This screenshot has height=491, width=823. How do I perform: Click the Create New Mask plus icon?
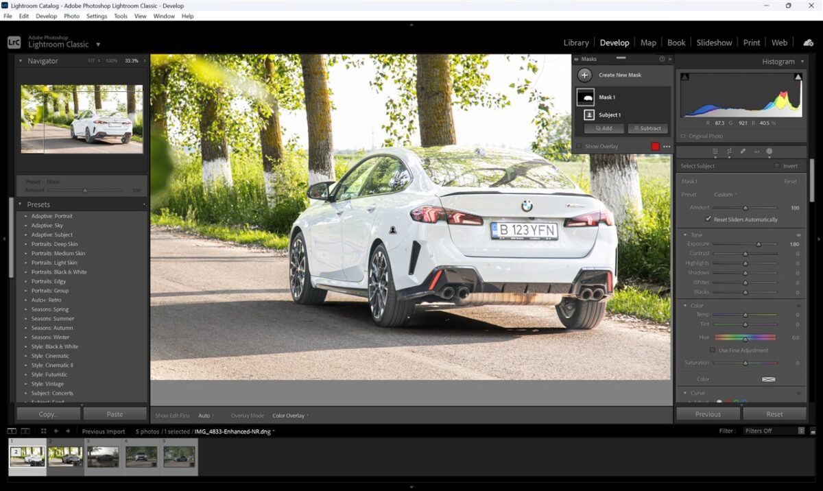click(584, 75)
